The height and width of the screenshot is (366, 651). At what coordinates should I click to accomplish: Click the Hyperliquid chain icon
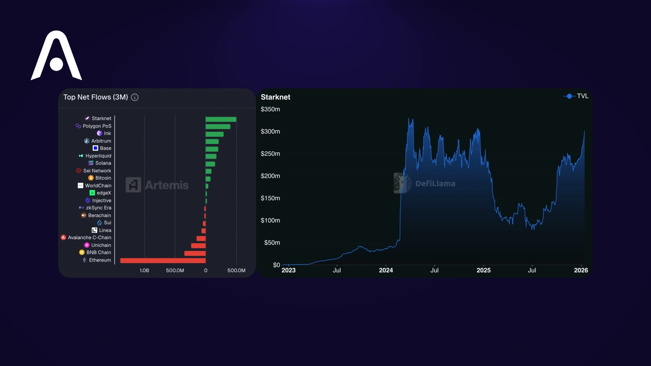[x=81, y=156]
